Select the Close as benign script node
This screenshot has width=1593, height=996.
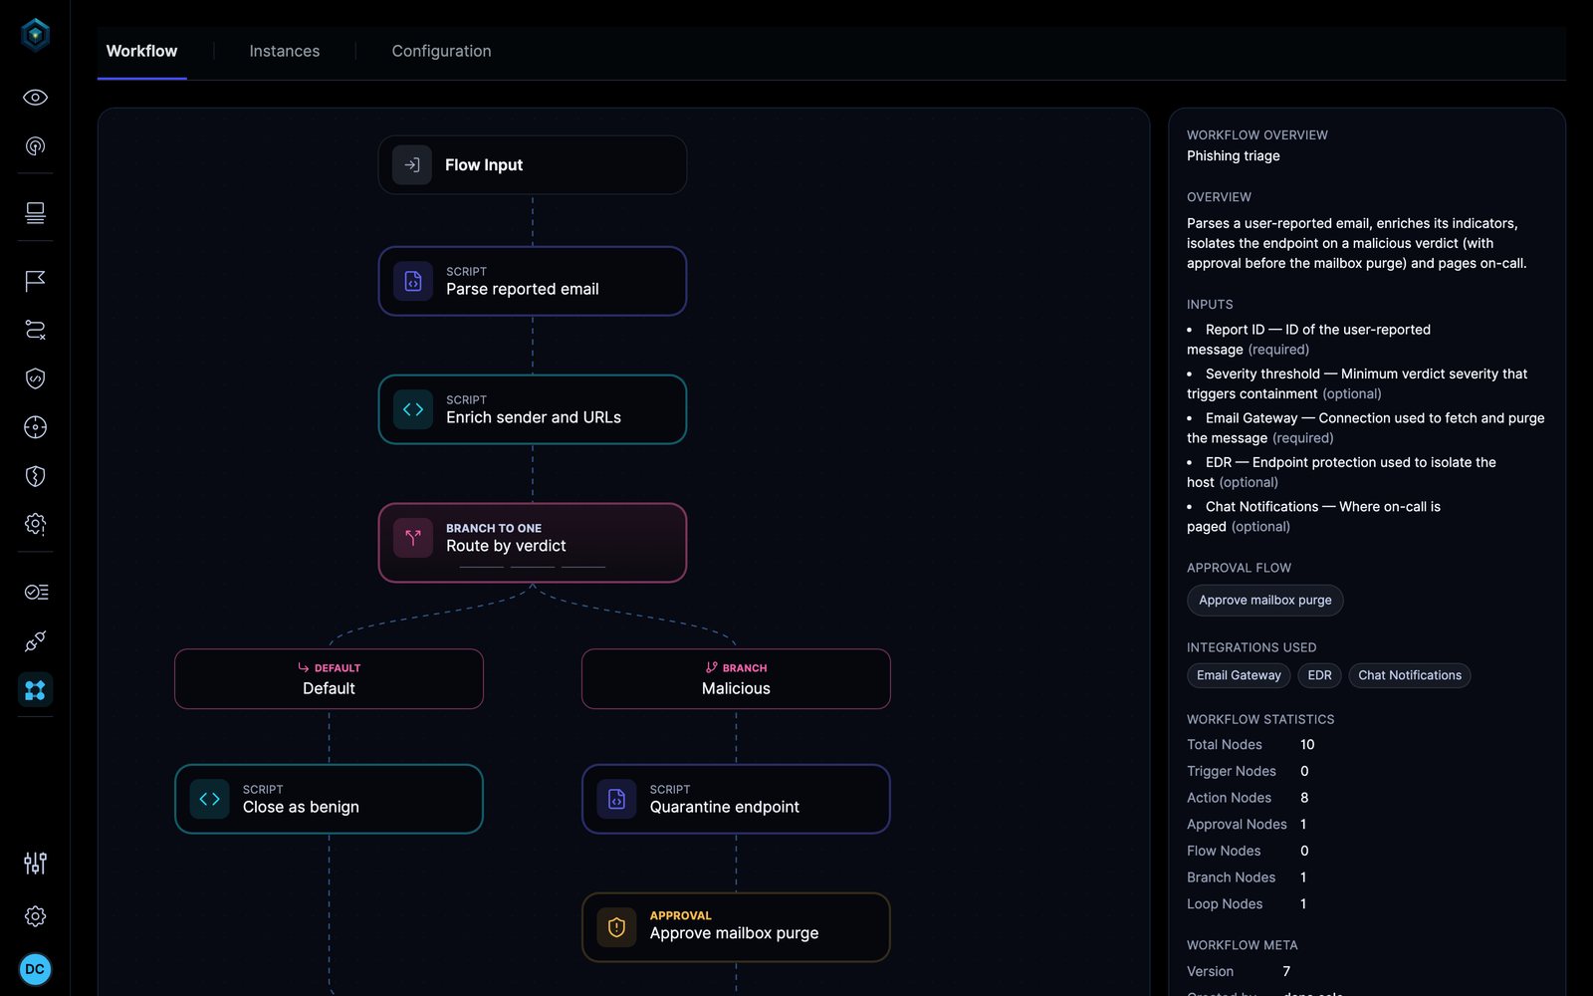[329, 799]
